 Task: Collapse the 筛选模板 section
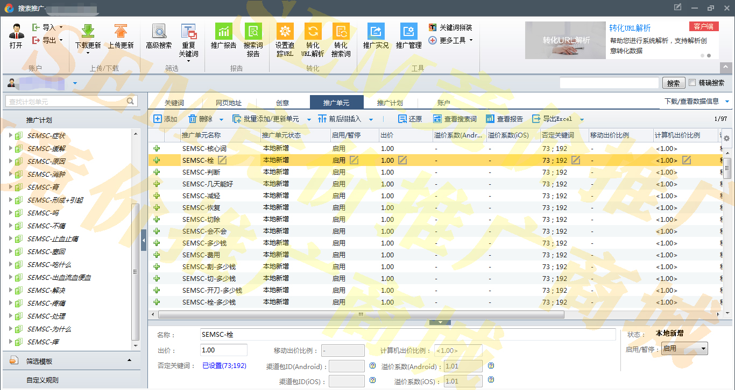pyautogui.click(x=129, y=360)
